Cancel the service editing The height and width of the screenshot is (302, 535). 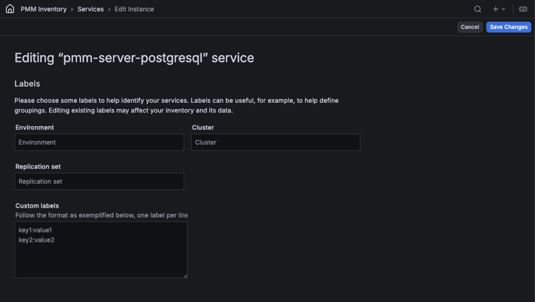470,27
